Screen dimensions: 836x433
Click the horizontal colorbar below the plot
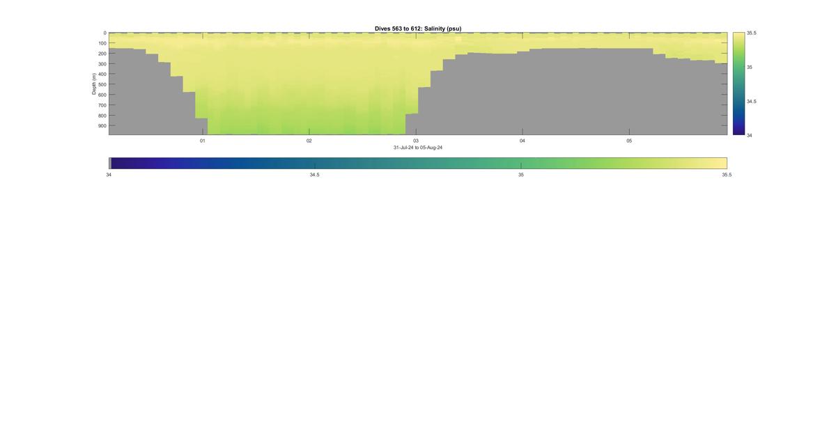[418, 163]
